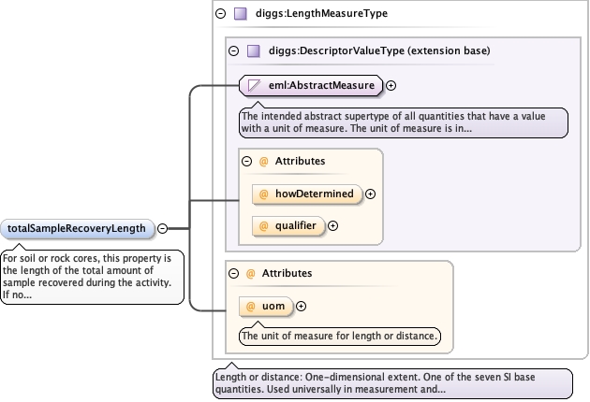Select the eml:AbstractMeasure element label

[321, 85]
